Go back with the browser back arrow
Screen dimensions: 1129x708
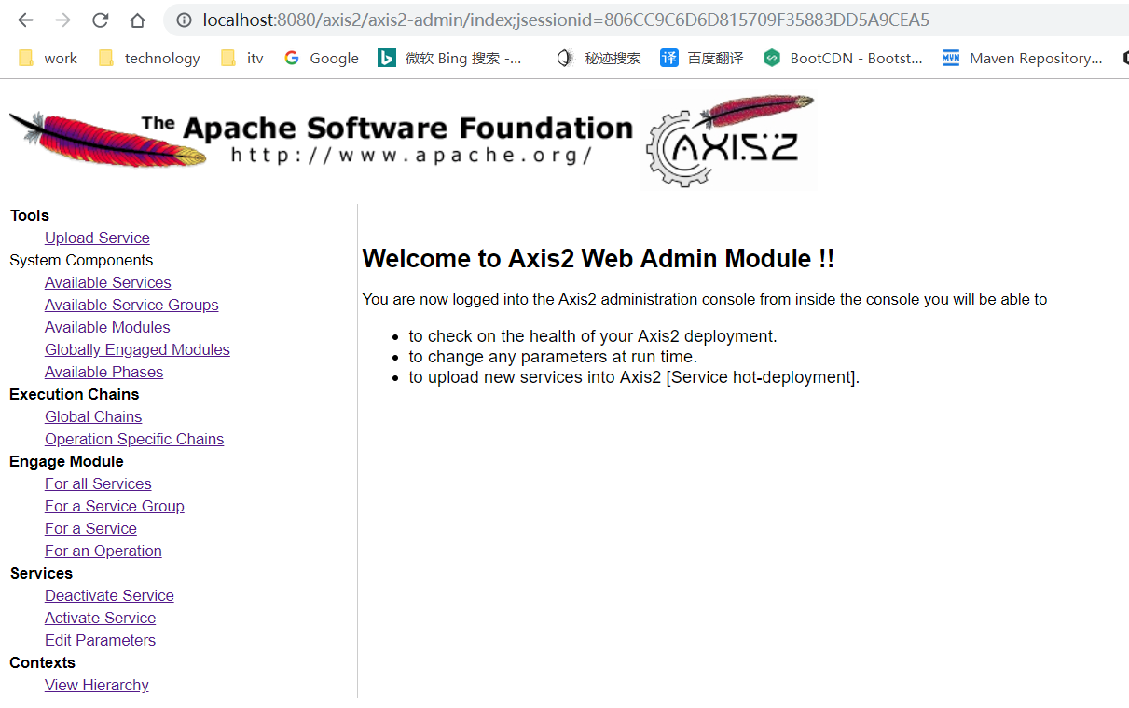tap(25, 20)
